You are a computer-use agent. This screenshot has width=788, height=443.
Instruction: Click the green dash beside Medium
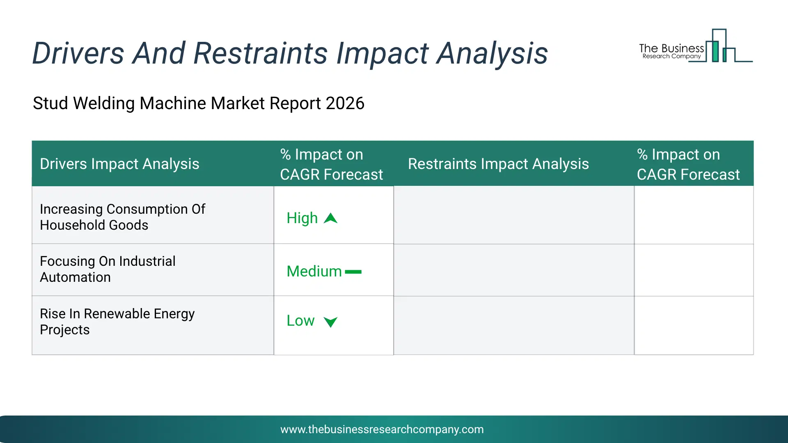[x=353, y=272]
